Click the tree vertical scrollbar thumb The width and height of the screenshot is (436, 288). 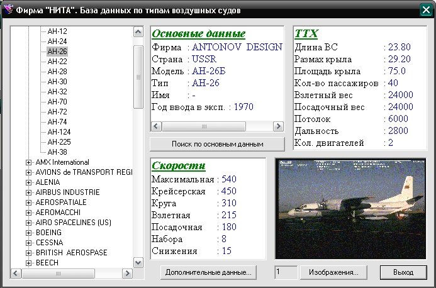[x=138, y=77]
